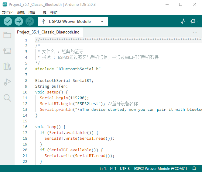The height and width of the screenshot is (172, 202).
Task: Open the tab overflow three-dots menu
Action: (195, 32)
